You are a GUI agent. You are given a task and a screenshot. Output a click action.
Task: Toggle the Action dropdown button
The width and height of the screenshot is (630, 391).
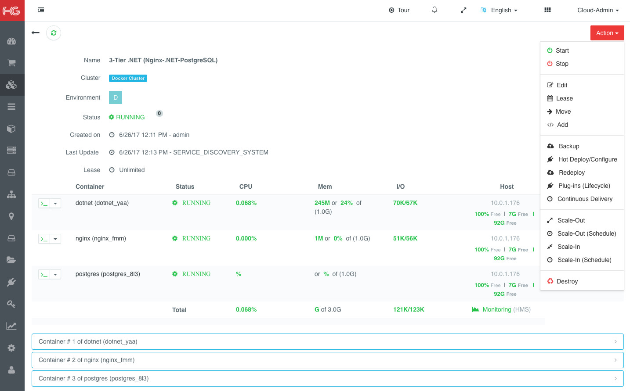607,33
